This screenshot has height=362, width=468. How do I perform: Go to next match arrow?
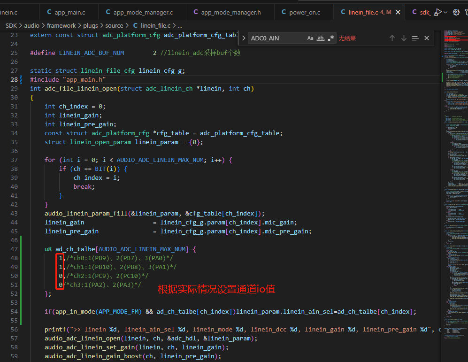point(404,38)
